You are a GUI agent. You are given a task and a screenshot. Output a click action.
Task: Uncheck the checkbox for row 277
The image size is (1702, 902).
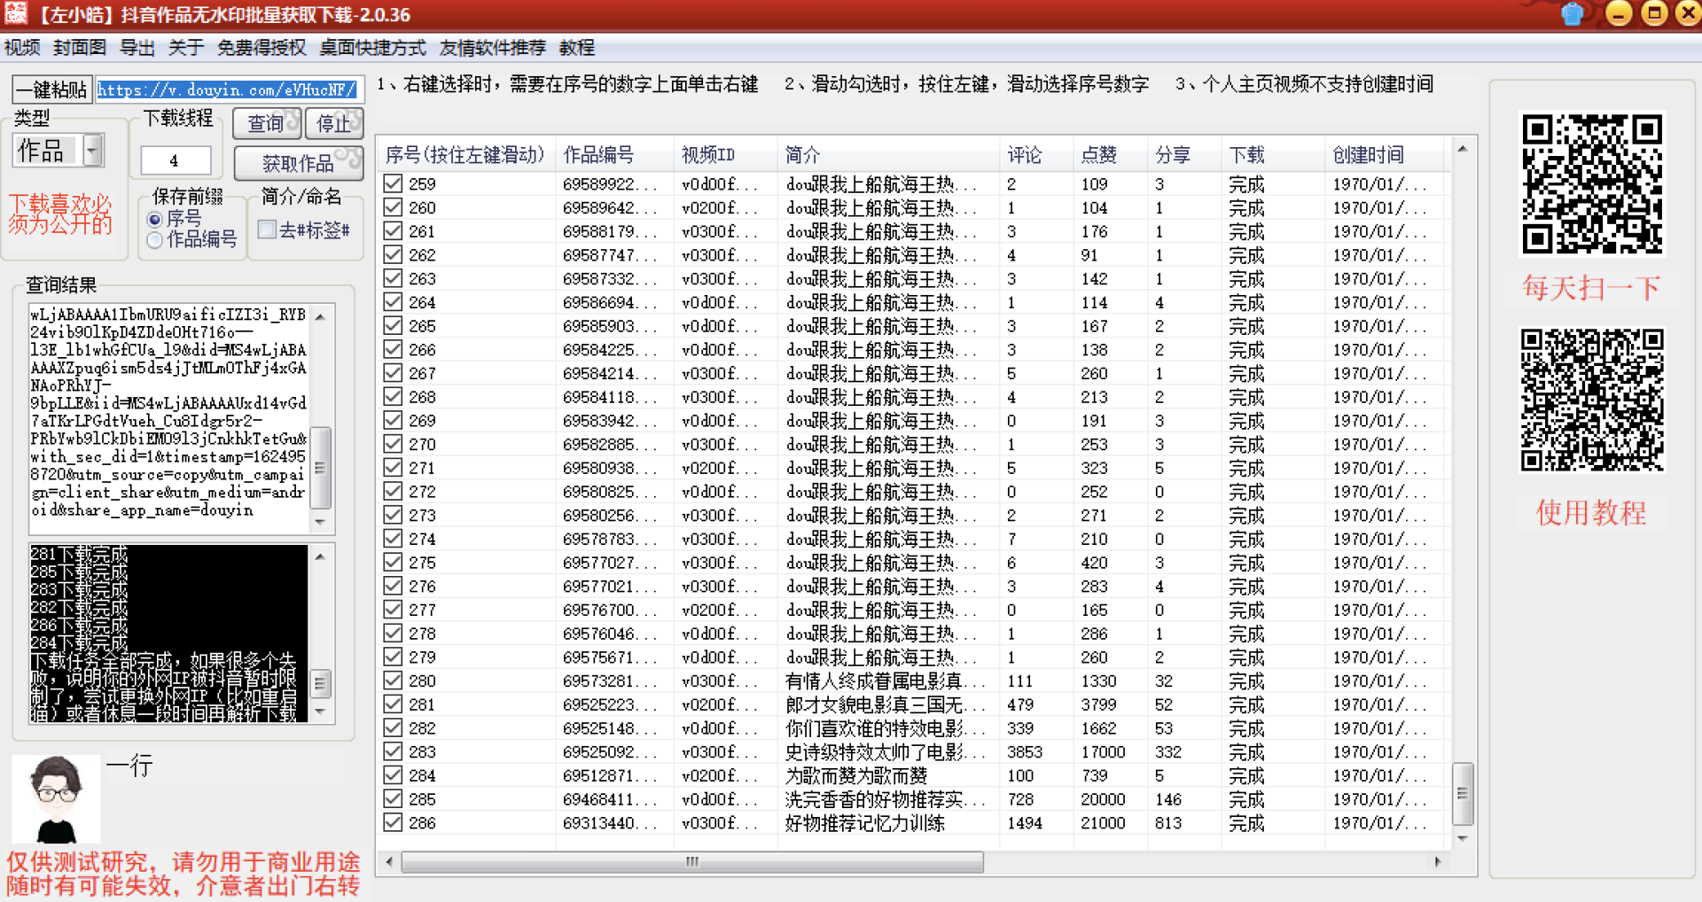click(393, 610)
